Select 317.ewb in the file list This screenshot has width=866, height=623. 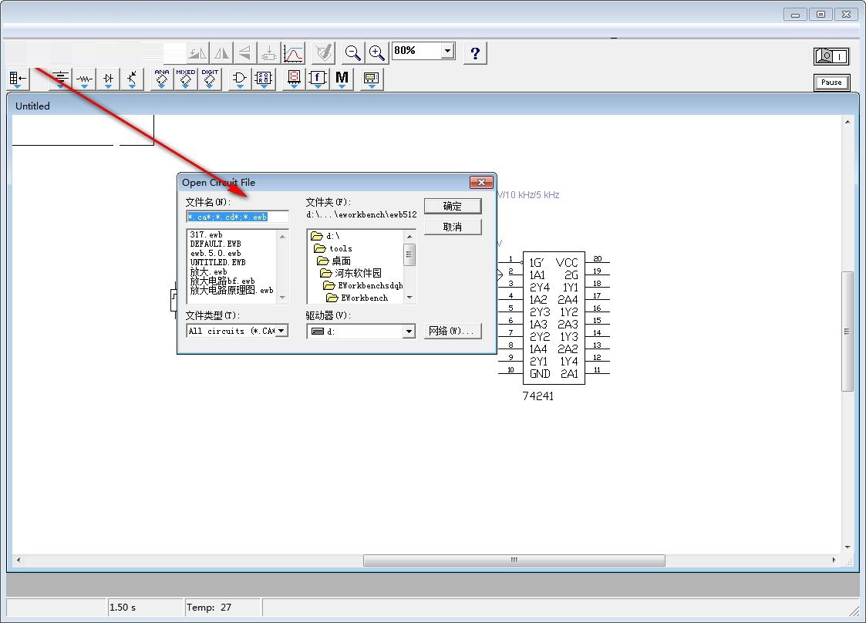(207, 234)
